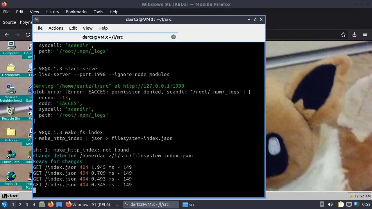Click 'GET /index.json 404 1.945 ms' line

(x=82, y=167)
